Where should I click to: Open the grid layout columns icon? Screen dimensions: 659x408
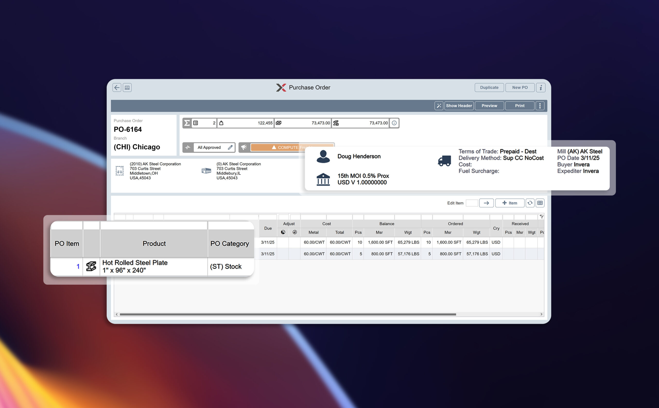point(540,203)
